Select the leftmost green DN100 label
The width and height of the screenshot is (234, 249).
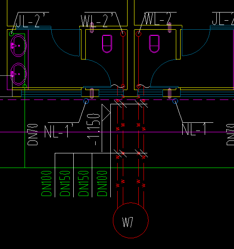47,184
